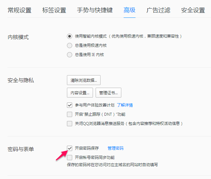Select the 高级 tab
The width and height of the screenshot is (211, 179).
[x=130, y=10]
